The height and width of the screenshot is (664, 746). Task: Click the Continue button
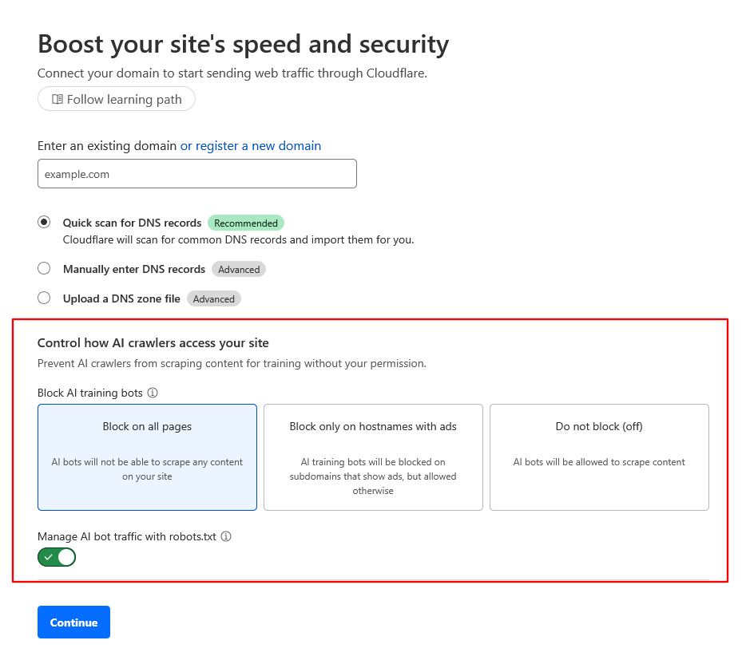coord(73,622)
